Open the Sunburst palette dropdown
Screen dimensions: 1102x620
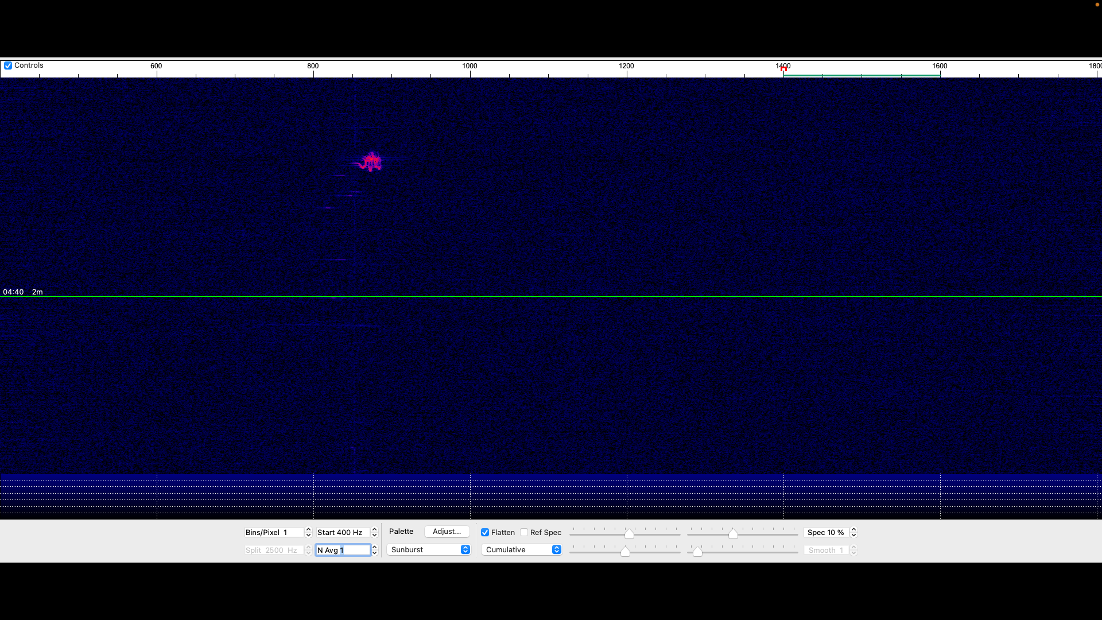[429, 549]
